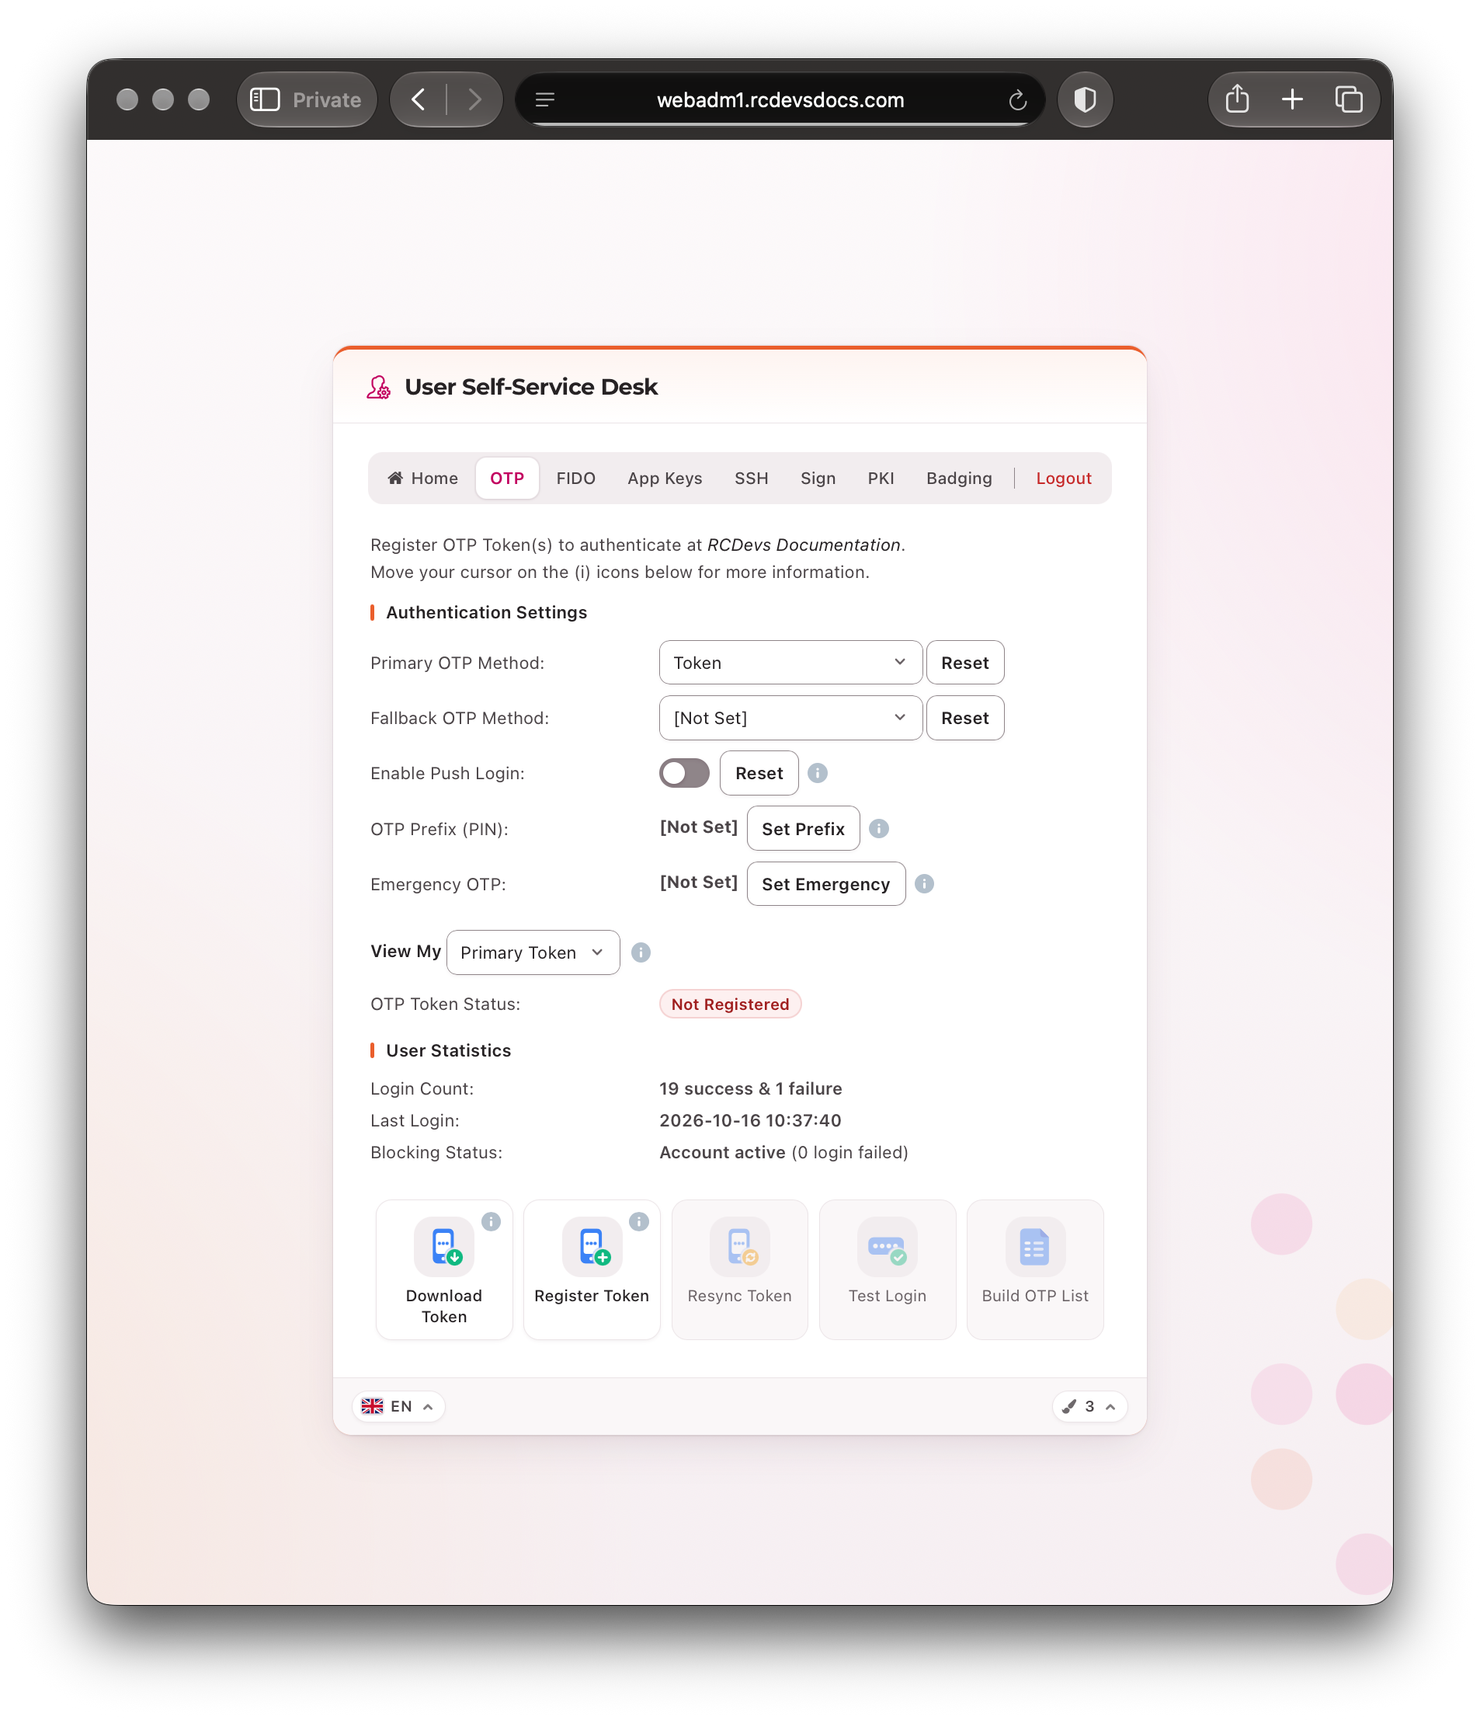Switch to the App Keys tab

click(665, 478)
